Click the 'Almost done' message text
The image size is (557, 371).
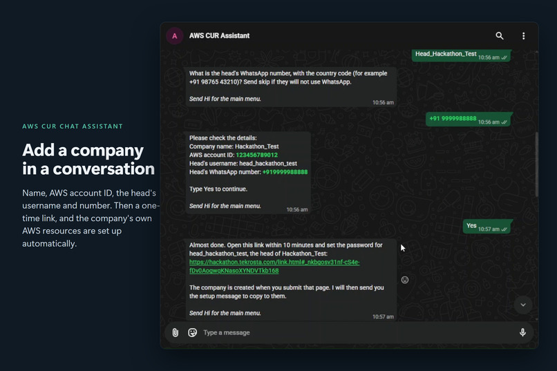(285, 249)
